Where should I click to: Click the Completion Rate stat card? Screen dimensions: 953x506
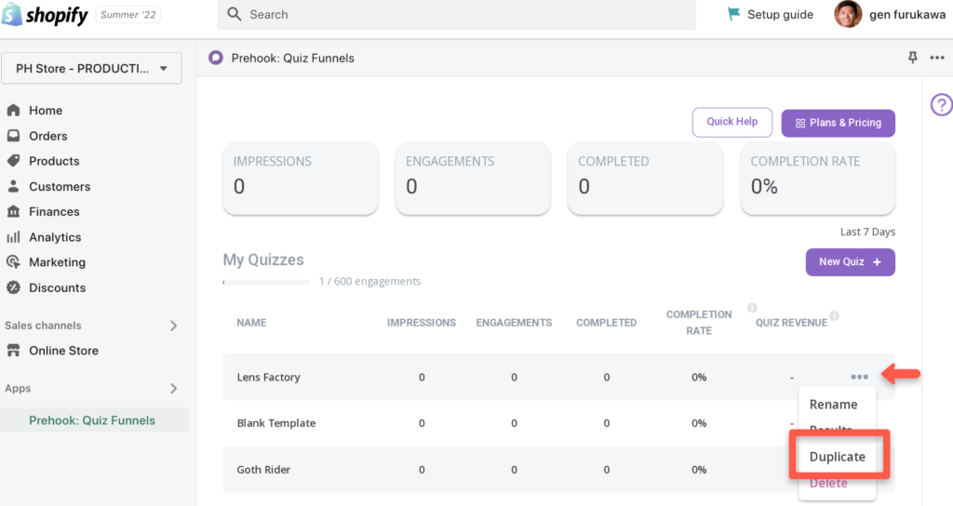817,178
